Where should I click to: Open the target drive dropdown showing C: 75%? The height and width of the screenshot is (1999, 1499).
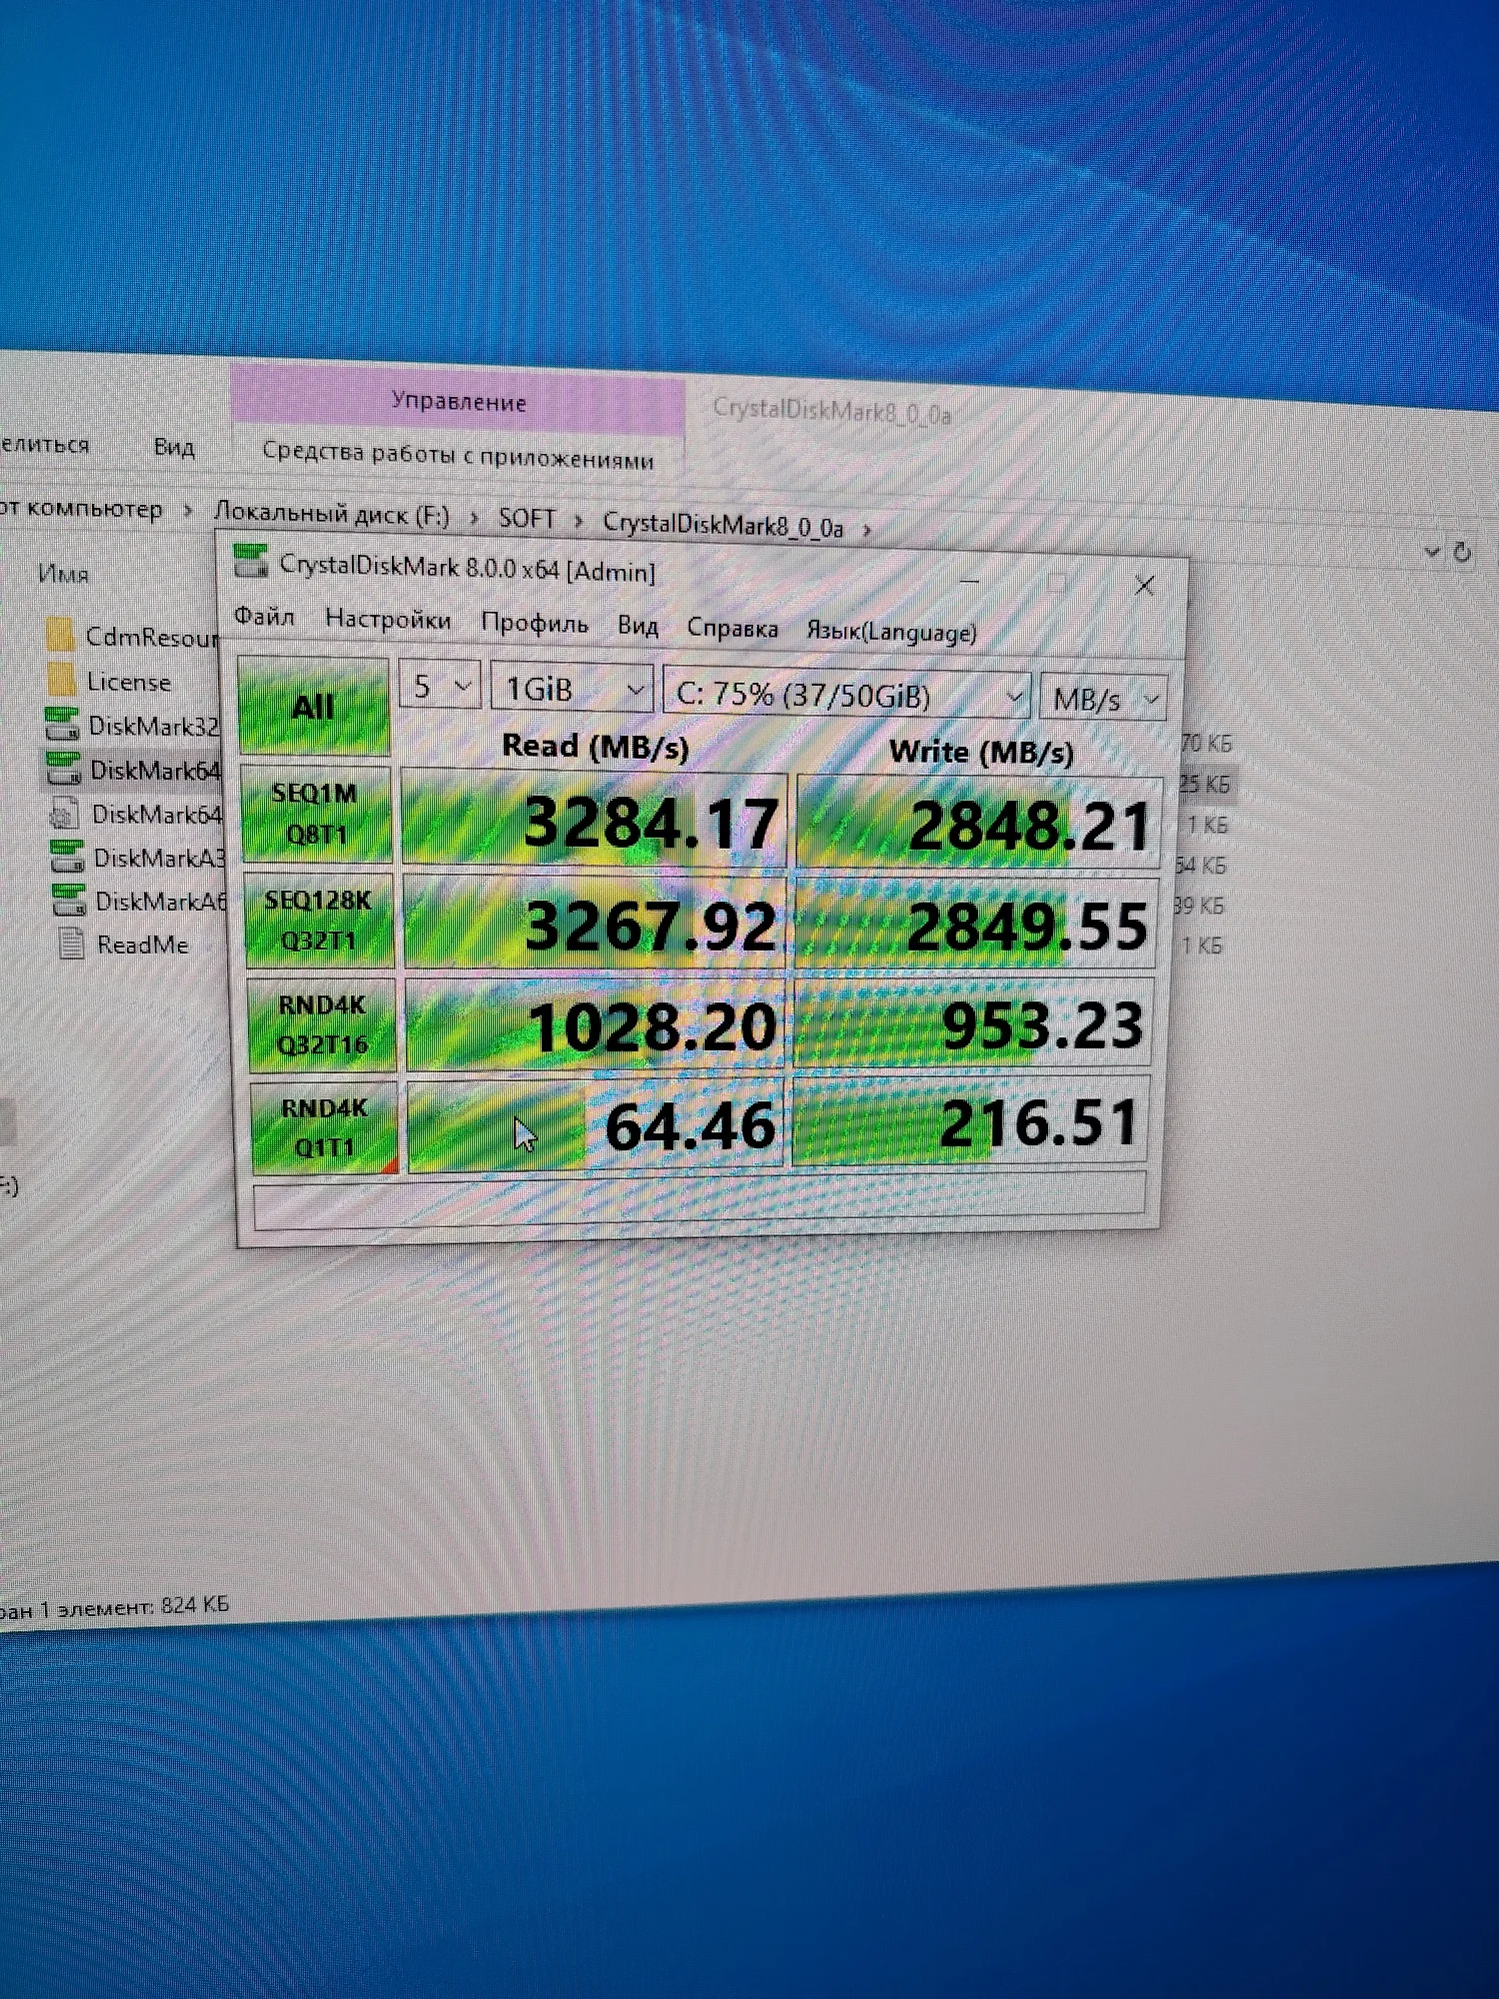[847, 695]
